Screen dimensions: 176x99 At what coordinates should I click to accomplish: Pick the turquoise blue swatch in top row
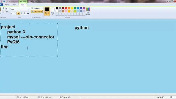(78, 8)
